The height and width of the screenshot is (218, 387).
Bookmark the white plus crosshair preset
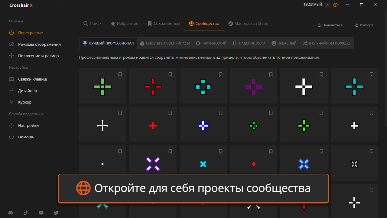[321, 74]
